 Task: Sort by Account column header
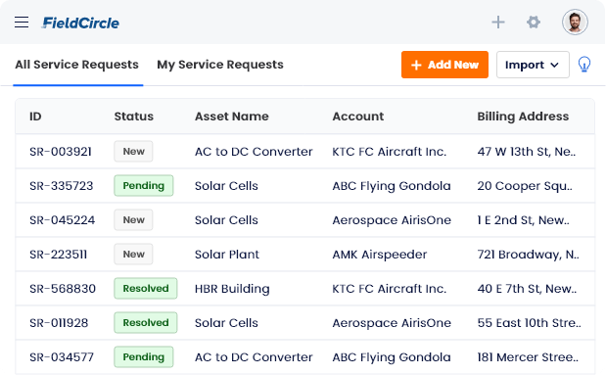(x=358, y=117)
